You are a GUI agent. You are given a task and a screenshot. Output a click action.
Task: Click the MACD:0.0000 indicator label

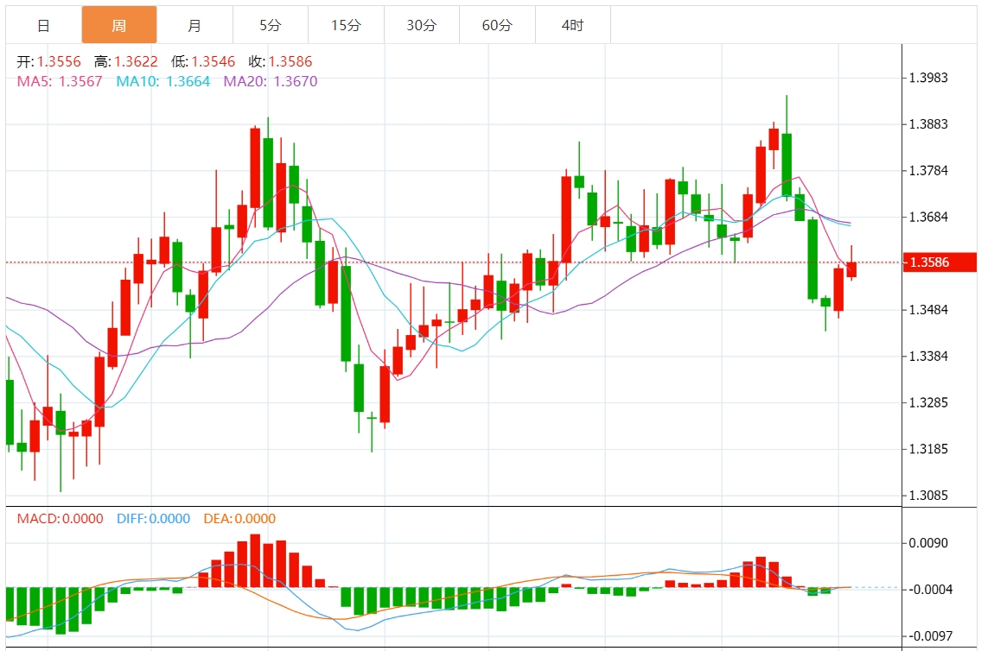tap(61, 519)
